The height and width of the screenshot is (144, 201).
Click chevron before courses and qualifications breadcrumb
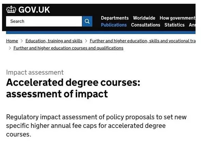click(10, 48)
